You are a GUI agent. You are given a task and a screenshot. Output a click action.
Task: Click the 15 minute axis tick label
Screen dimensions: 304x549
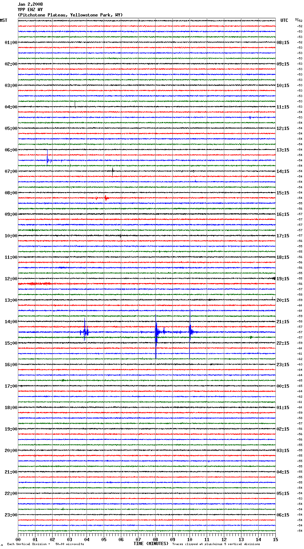click(275, 539)
